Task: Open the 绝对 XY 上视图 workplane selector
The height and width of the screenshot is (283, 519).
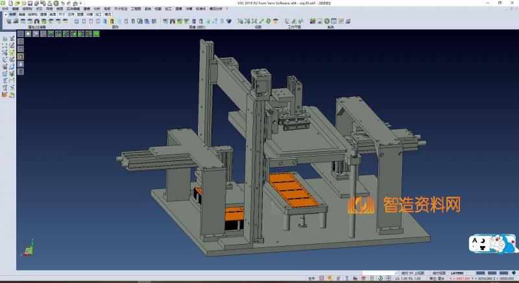Action: (413, 273)
